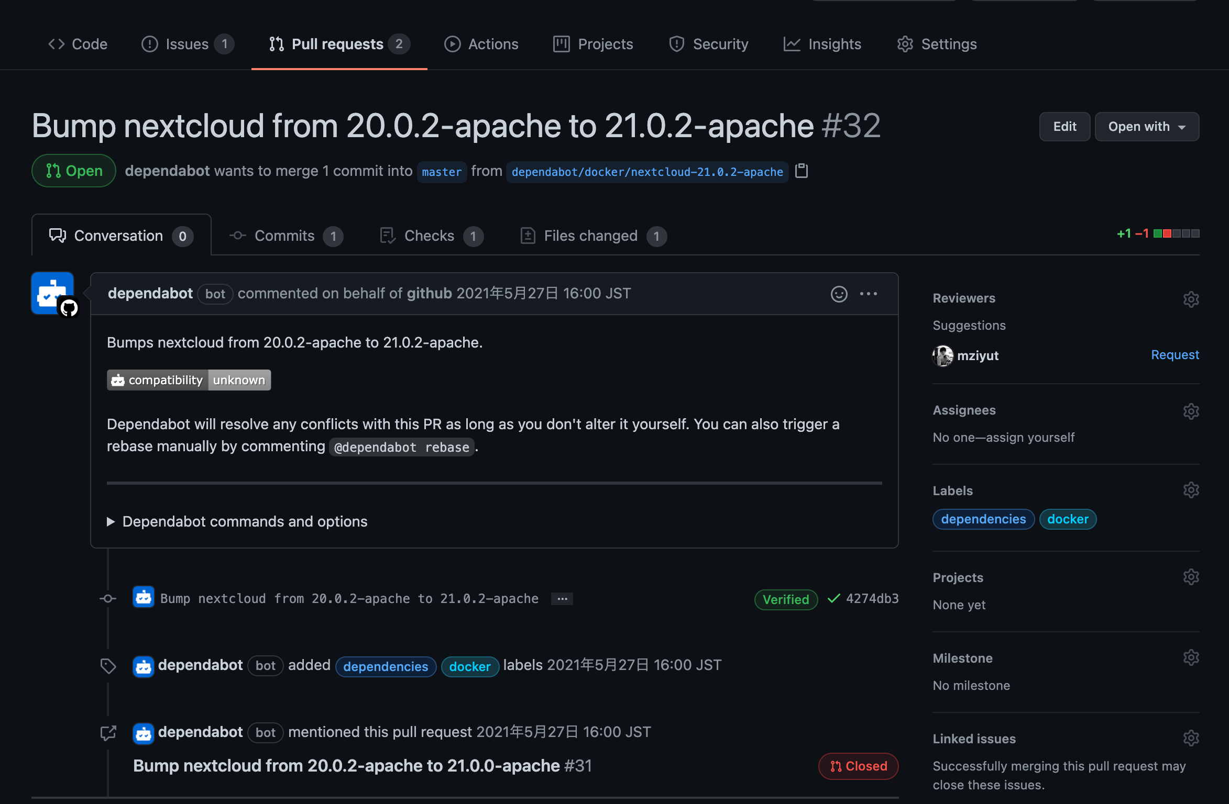
Task: Open Assignees settings gear
Action: tap(1191, 411)
